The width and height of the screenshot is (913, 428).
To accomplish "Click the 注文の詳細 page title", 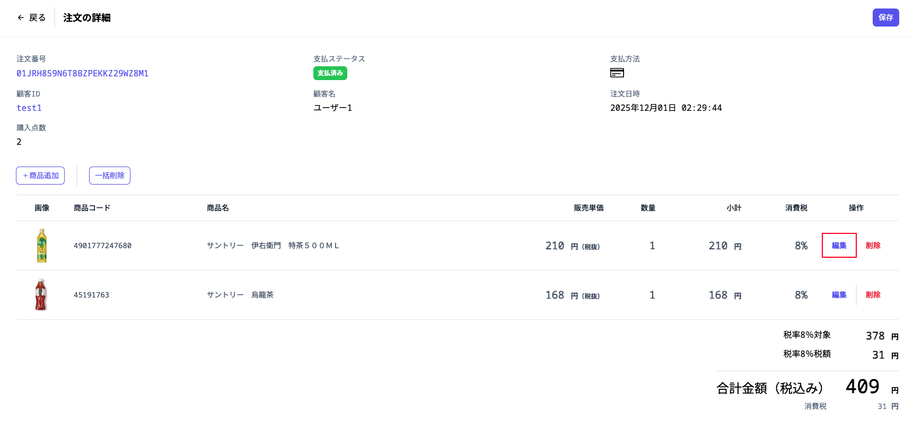I will pyautogui.click(x=87, y=18).
